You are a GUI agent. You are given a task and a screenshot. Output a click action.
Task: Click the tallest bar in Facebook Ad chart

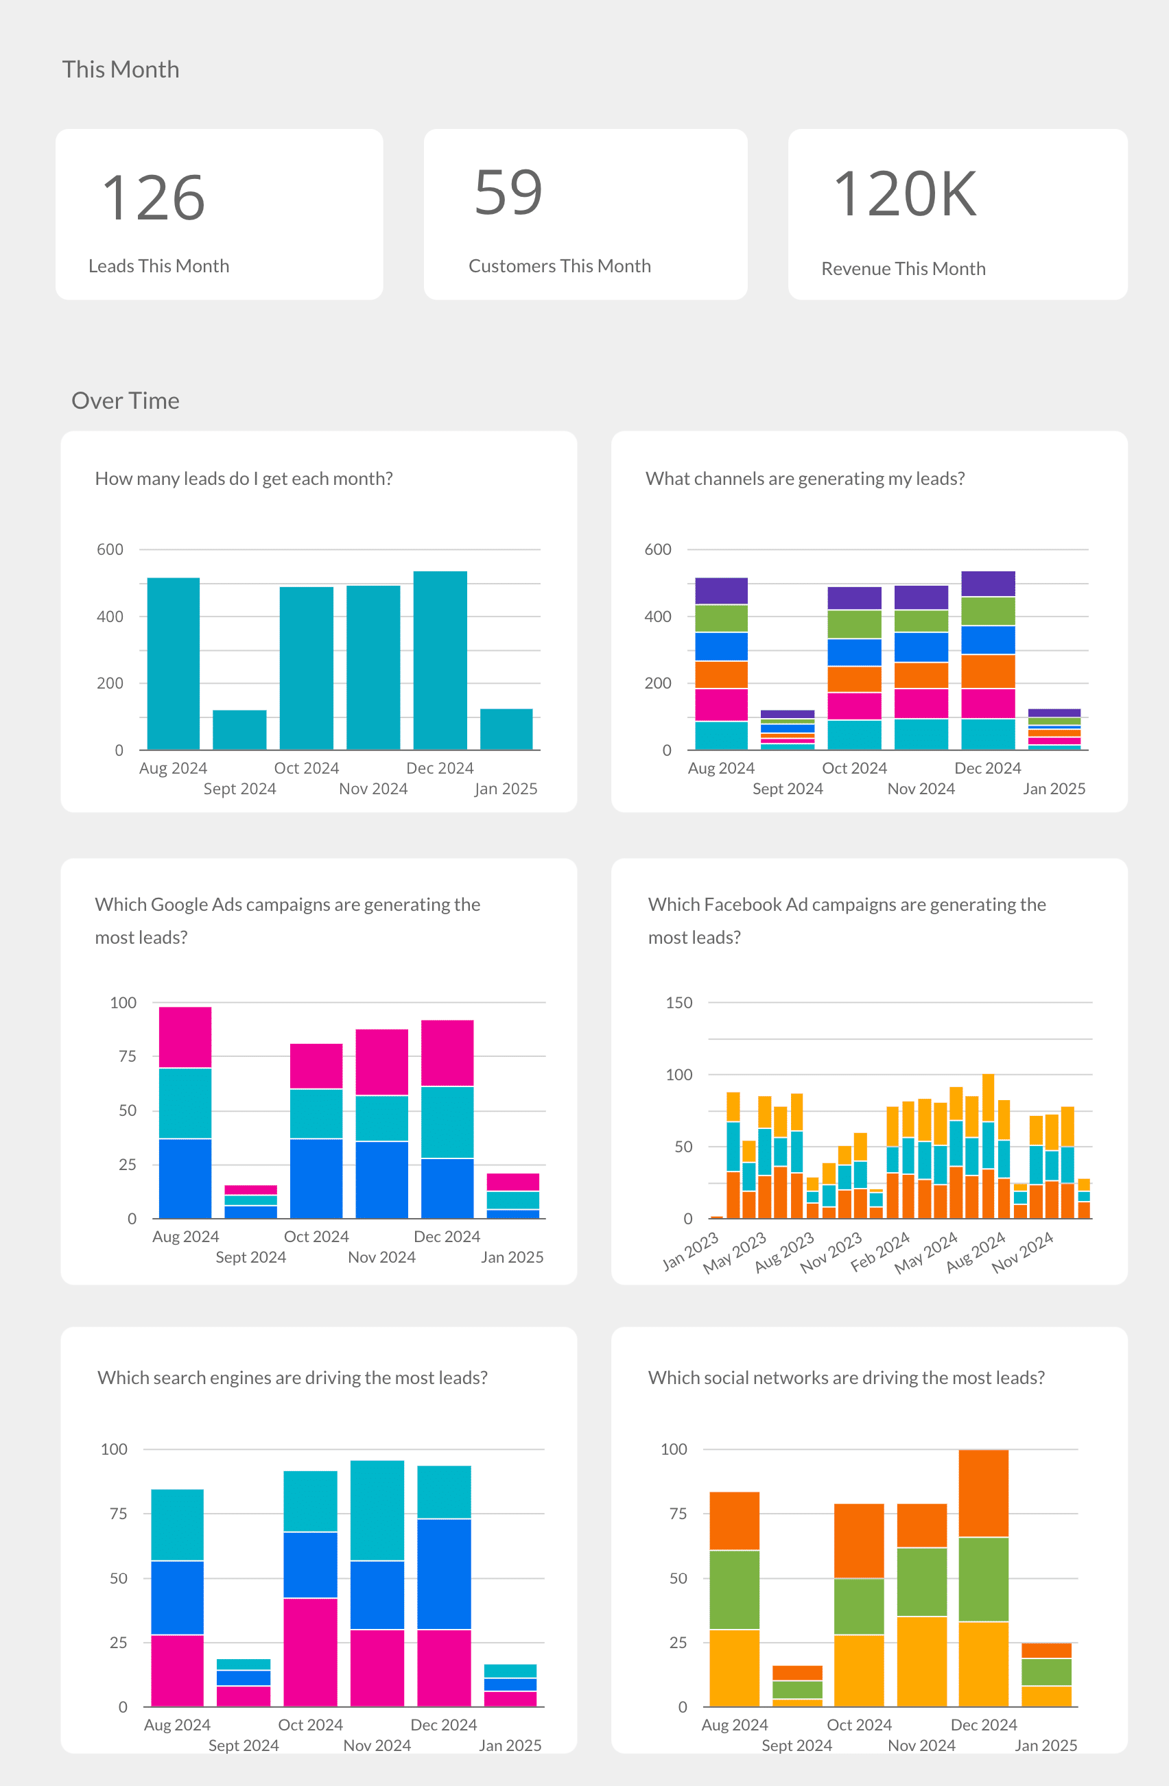pos(988,1146)
